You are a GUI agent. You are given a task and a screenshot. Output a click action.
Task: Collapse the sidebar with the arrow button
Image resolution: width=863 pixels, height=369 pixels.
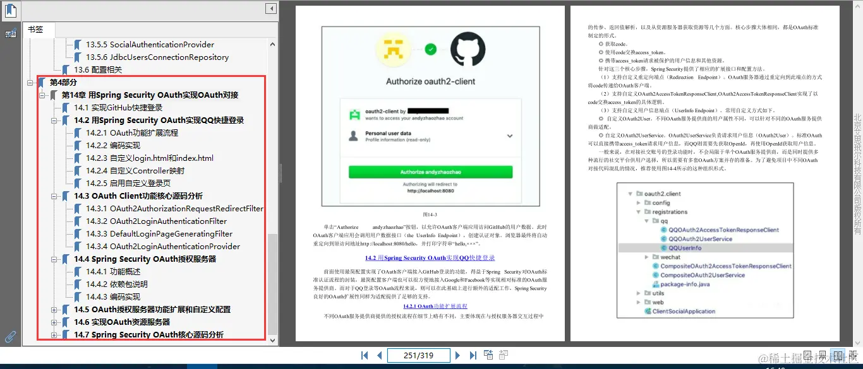[x=270, y=8]
